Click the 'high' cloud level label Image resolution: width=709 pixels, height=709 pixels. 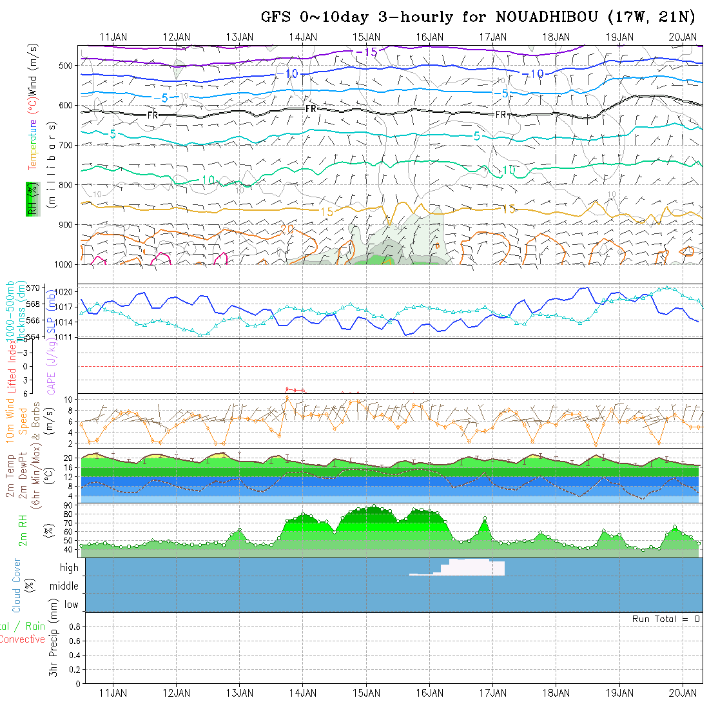69,568
